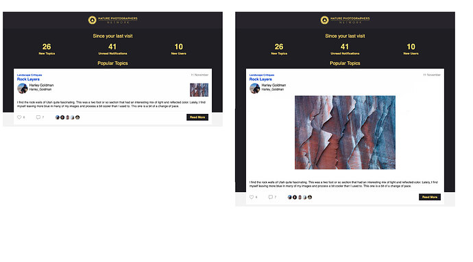Click 41 Unread Notifications in small-thumbnail email
Image resolution: width=473 pixels, height=262 pixels.
[112, 49]
